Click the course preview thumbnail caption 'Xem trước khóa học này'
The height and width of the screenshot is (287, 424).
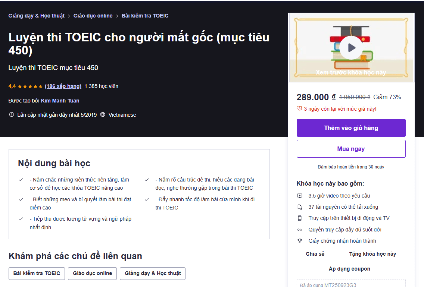point(351,72)
